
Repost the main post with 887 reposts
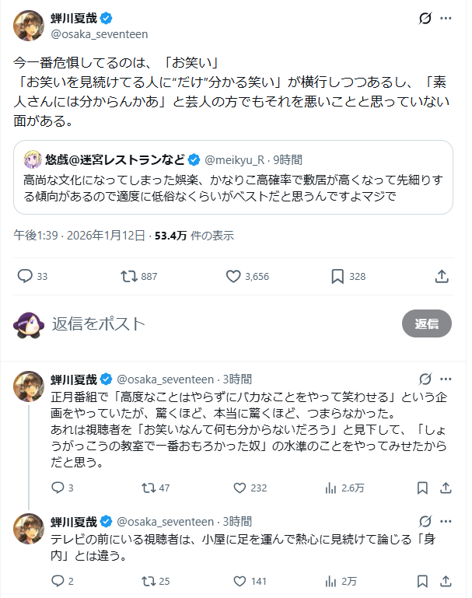coord(128,276)
